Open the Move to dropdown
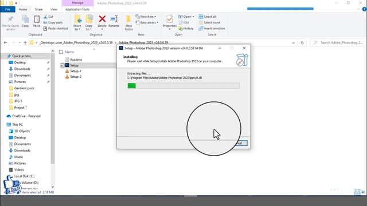This screenshot has width=367, height=206. [77, 27]
